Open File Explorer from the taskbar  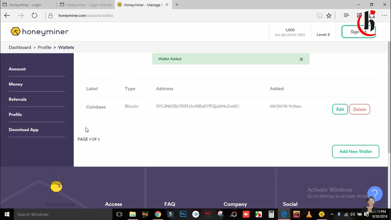pos(132,214)
